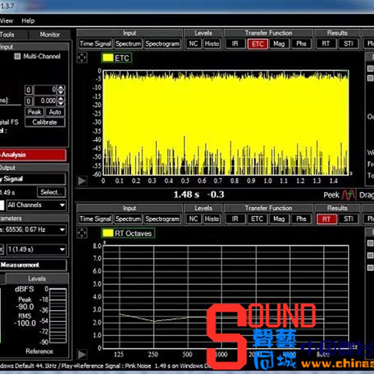374x374 pixels.
Task: Select the IR view in the top panel
Action: (235, 44)
